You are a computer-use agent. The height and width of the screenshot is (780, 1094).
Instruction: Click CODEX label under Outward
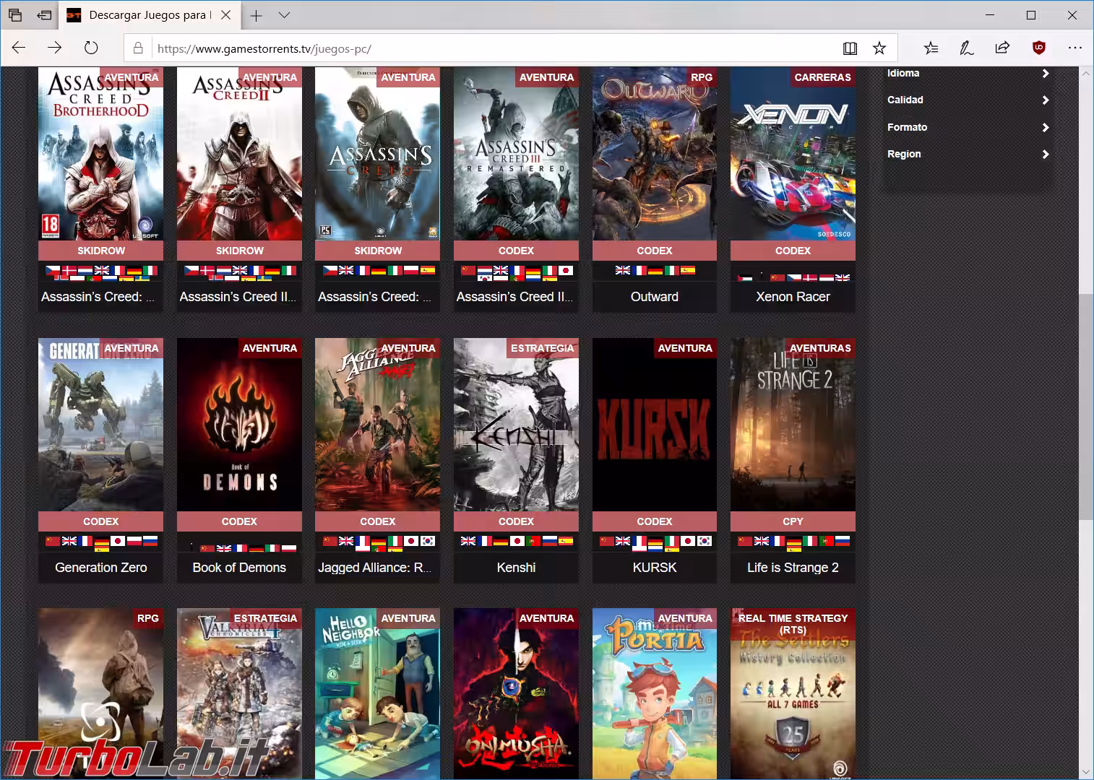pos(655,251)
